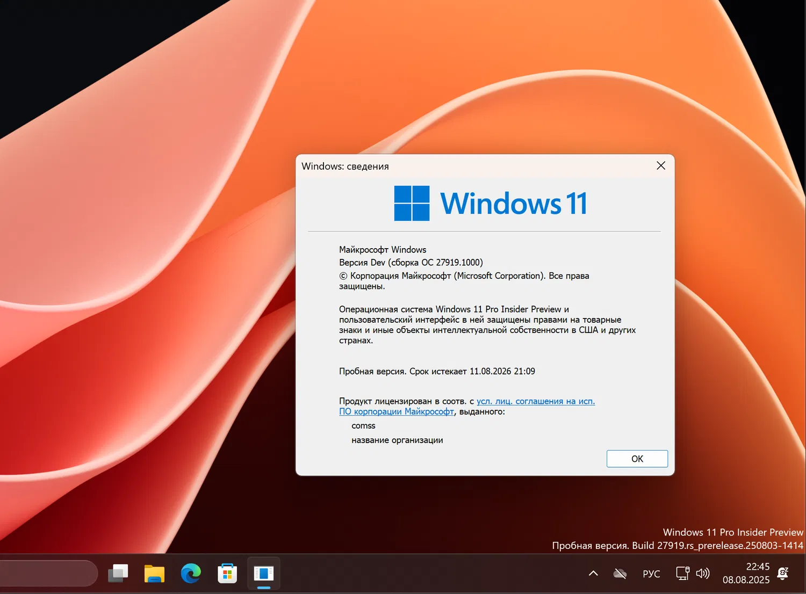Open Task View

pos(118,573)
